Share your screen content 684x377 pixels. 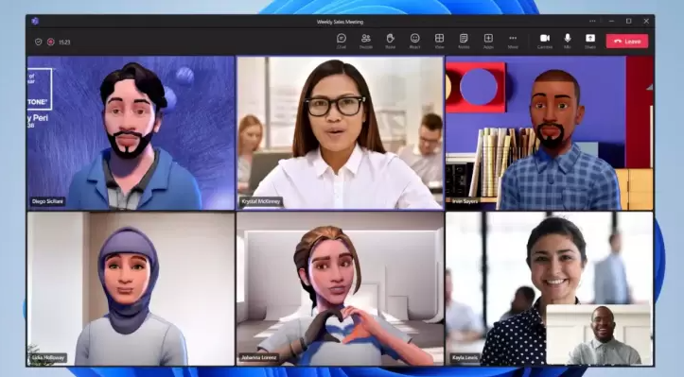point(589,42)
